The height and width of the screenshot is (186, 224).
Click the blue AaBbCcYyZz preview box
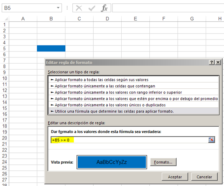pos(112,162)
